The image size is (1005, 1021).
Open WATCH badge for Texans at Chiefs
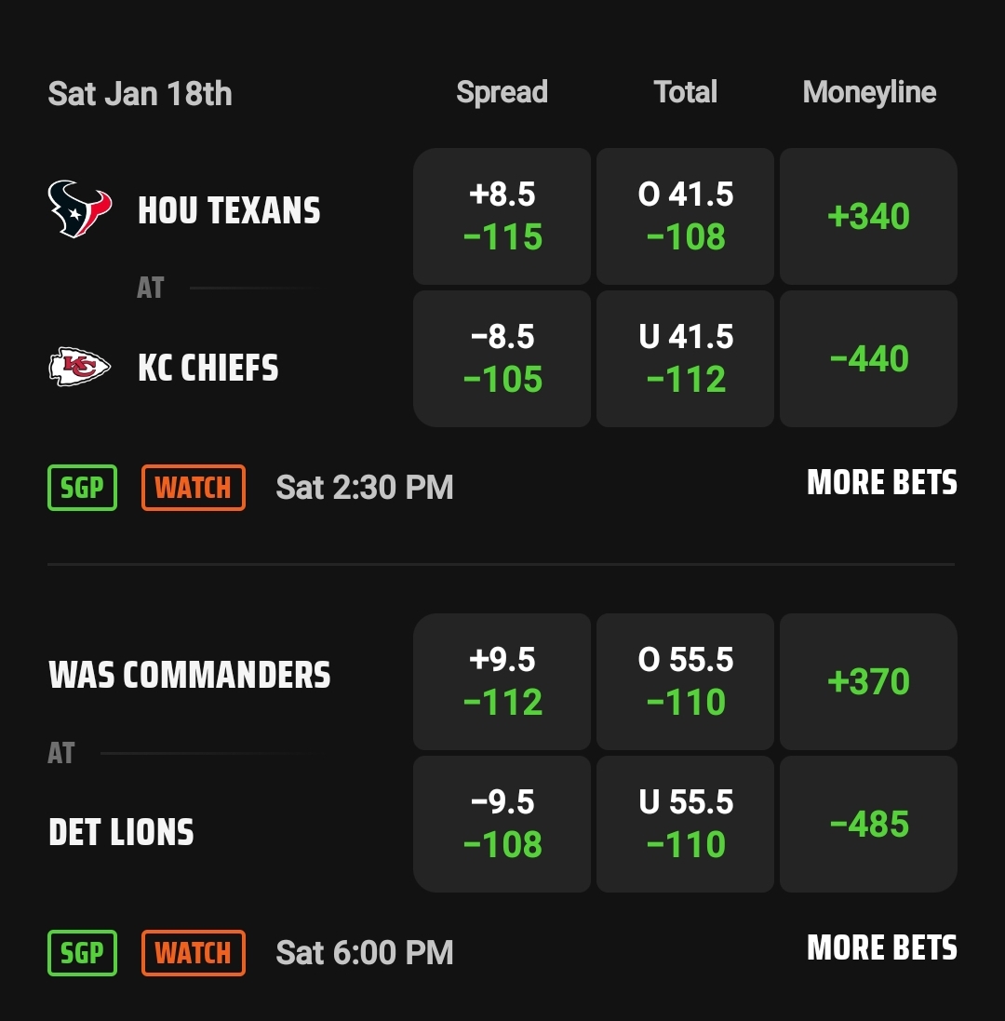click(x=194, y=487)
